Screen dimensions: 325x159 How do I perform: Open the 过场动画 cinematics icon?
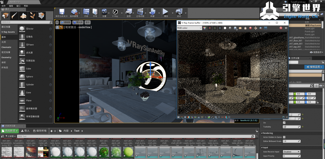click(x=140, y=13)
